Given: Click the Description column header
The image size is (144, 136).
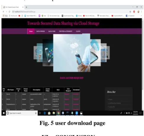Looking at the screenshot, I should tap(36, 90).
